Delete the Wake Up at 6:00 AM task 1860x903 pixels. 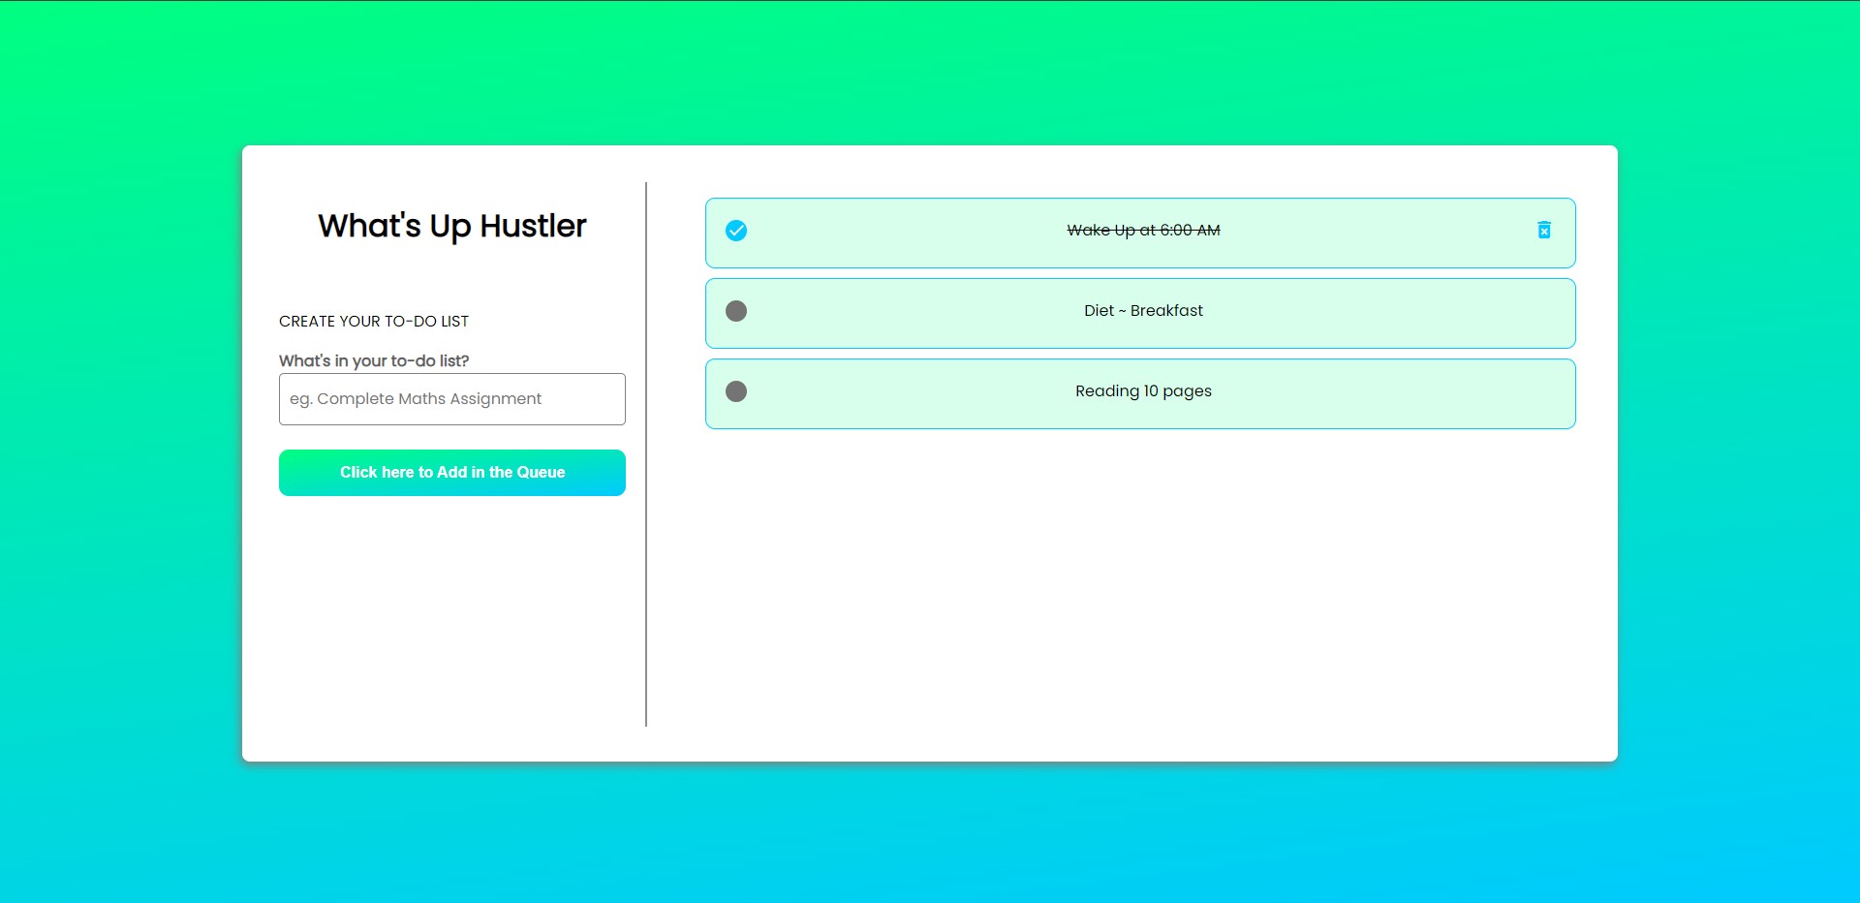1544,230
